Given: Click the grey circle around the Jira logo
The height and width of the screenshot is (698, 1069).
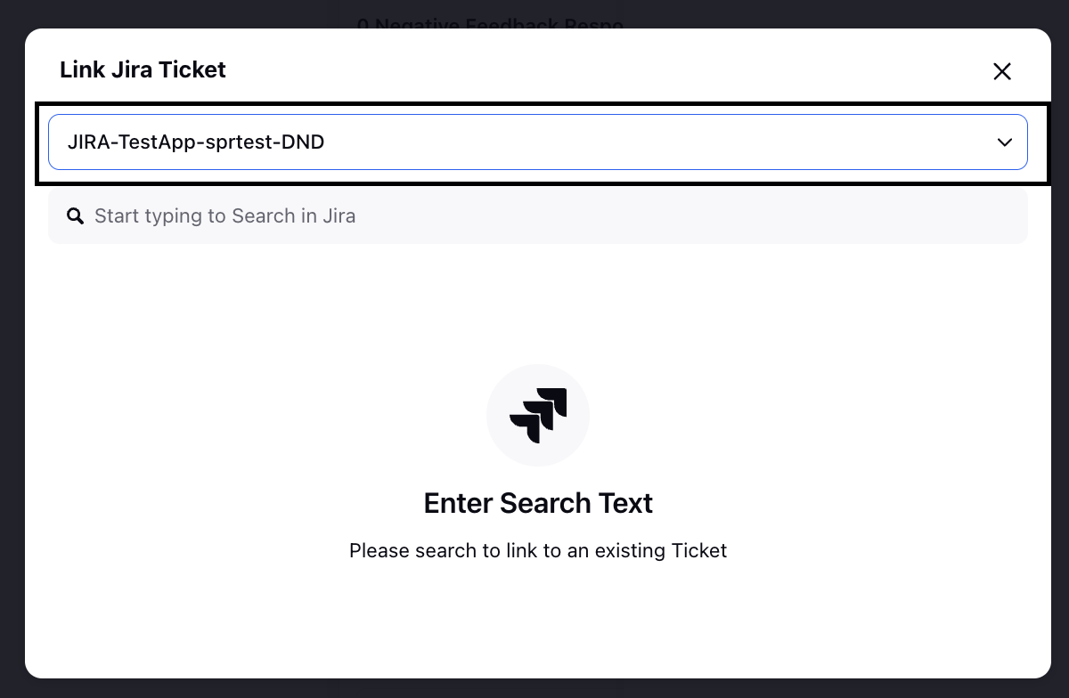Looking at the screenshot, I should [538, 415].
